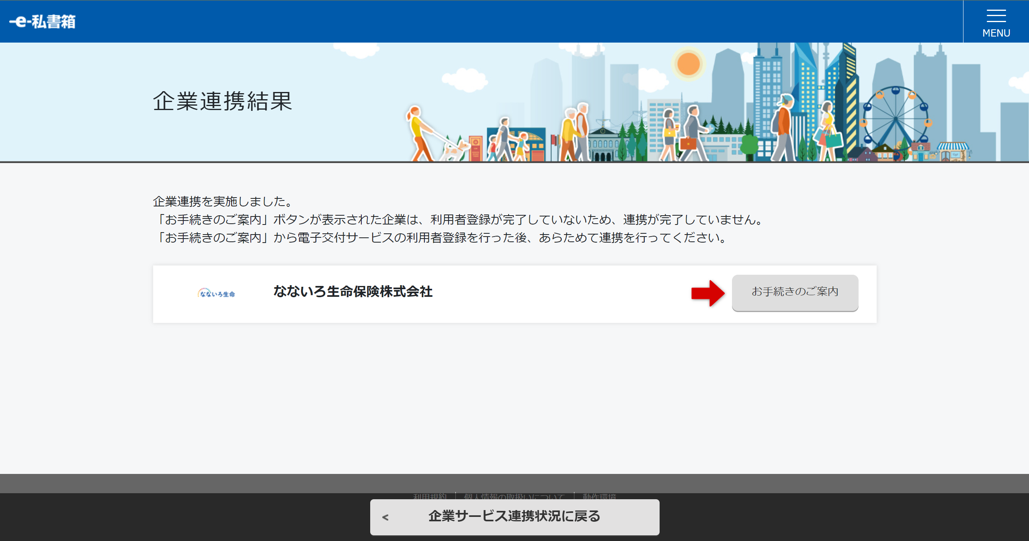
Task: Return to the service linkage status page
Action: (514, 517)
